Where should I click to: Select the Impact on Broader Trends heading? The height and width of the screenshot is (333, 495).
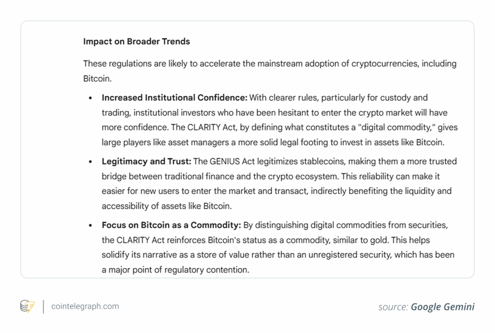click(136, 42)
